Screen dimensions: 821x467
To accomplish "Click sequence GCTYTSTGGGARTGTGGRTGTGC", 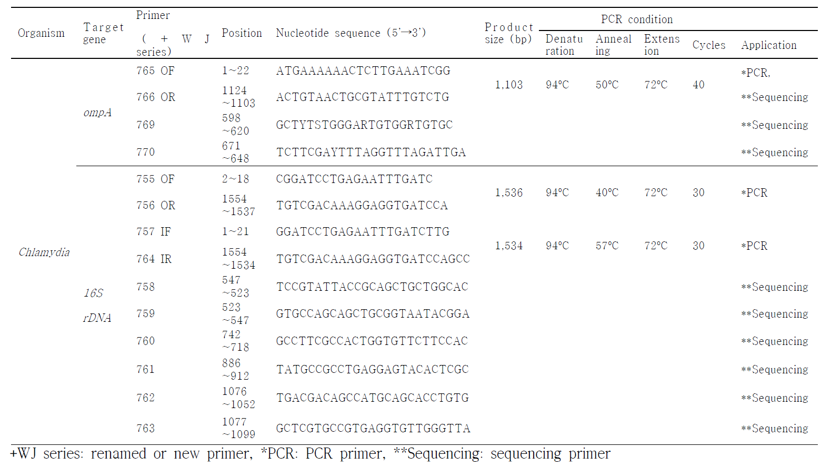I will [x=364, y=125].
